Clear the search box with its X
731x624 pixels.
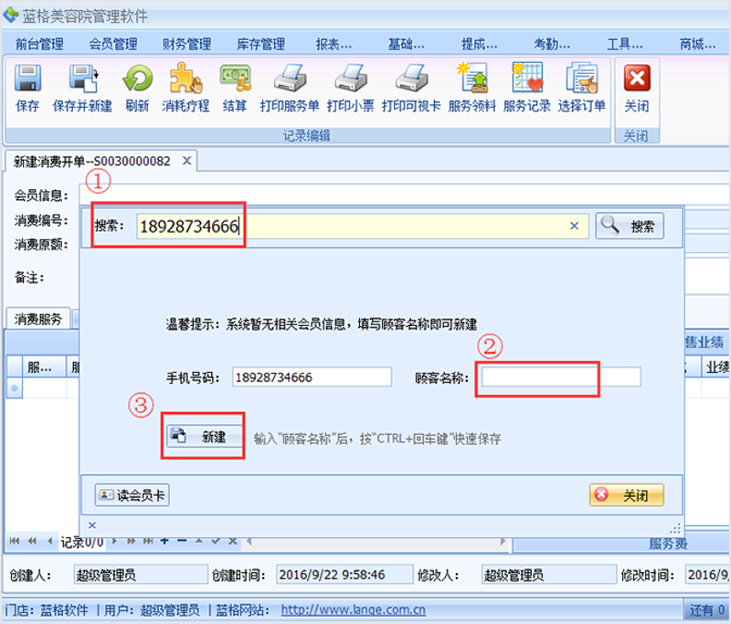click(575, 226)
